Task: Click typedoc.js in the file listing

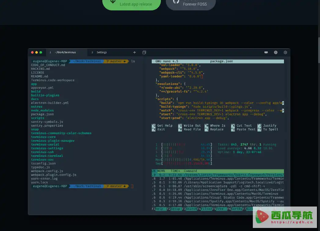Action: click(40, 167)
